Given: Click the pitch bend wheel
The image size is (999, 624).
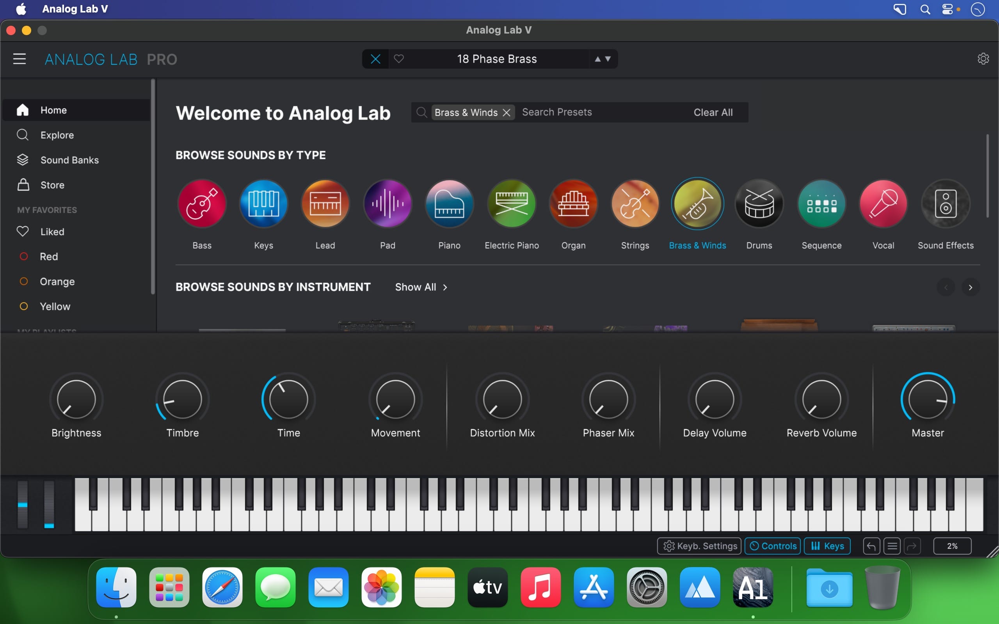Looking at the screenshot, I should click(23, 504).
